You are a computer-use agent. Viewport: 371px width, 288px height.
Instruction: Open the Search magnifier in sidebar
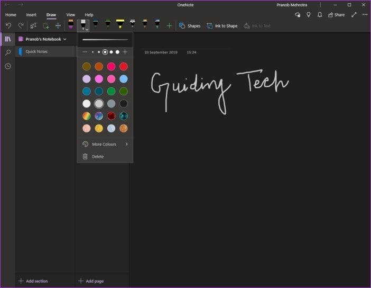pyautogui.click(x=8, y=52)
